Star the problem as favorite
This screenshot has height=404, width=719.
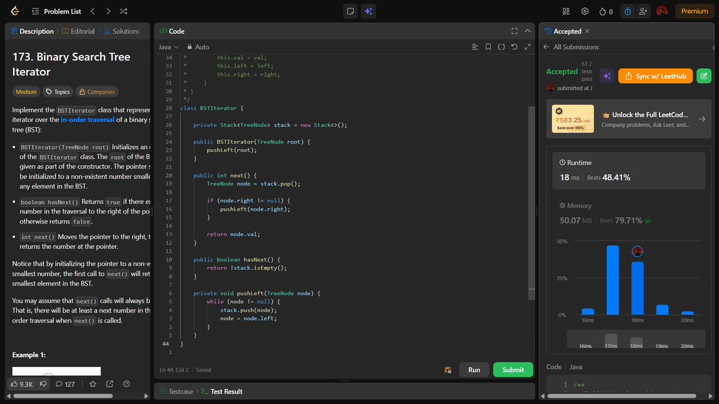(x=93, y=384)
